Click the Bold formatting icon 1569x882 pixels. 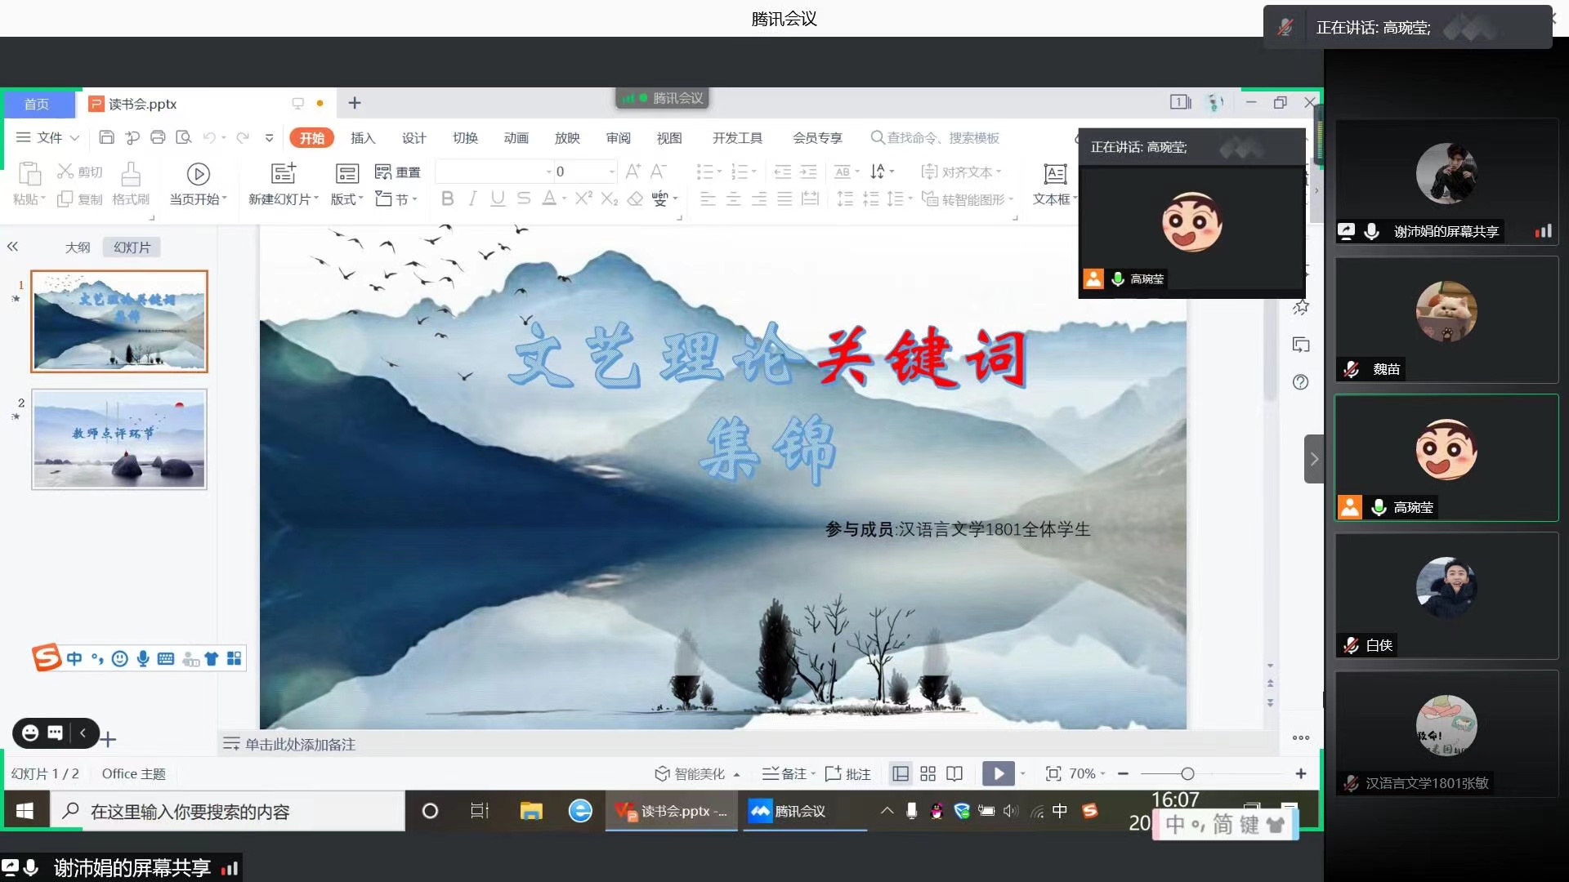pos(447,198)
